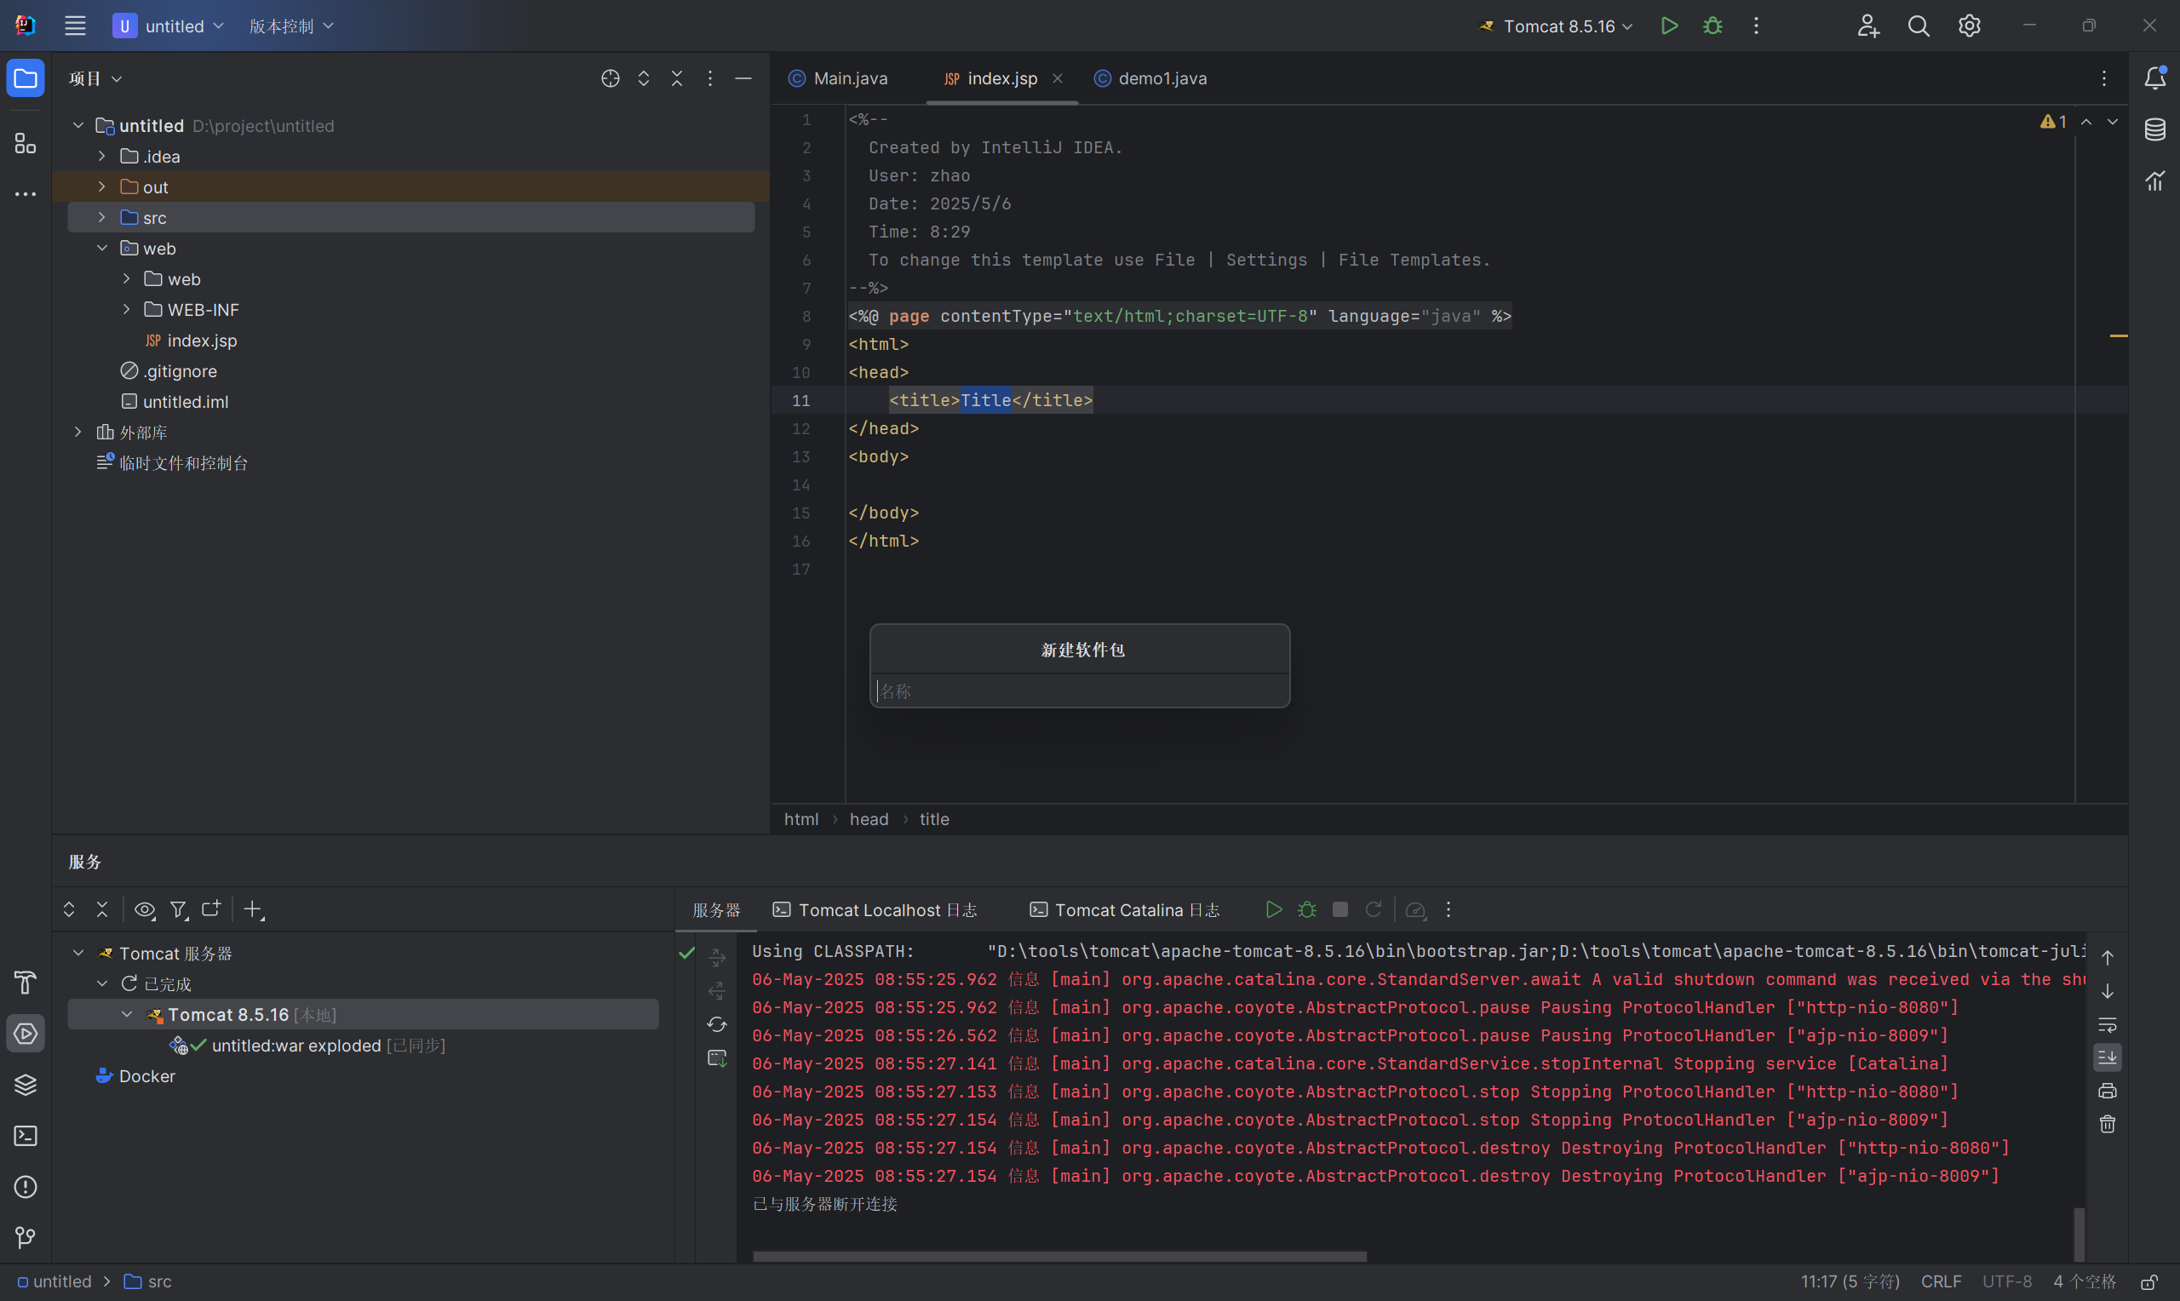
Task: Switch to demo1.java tab
Action: coord(1150,78)
